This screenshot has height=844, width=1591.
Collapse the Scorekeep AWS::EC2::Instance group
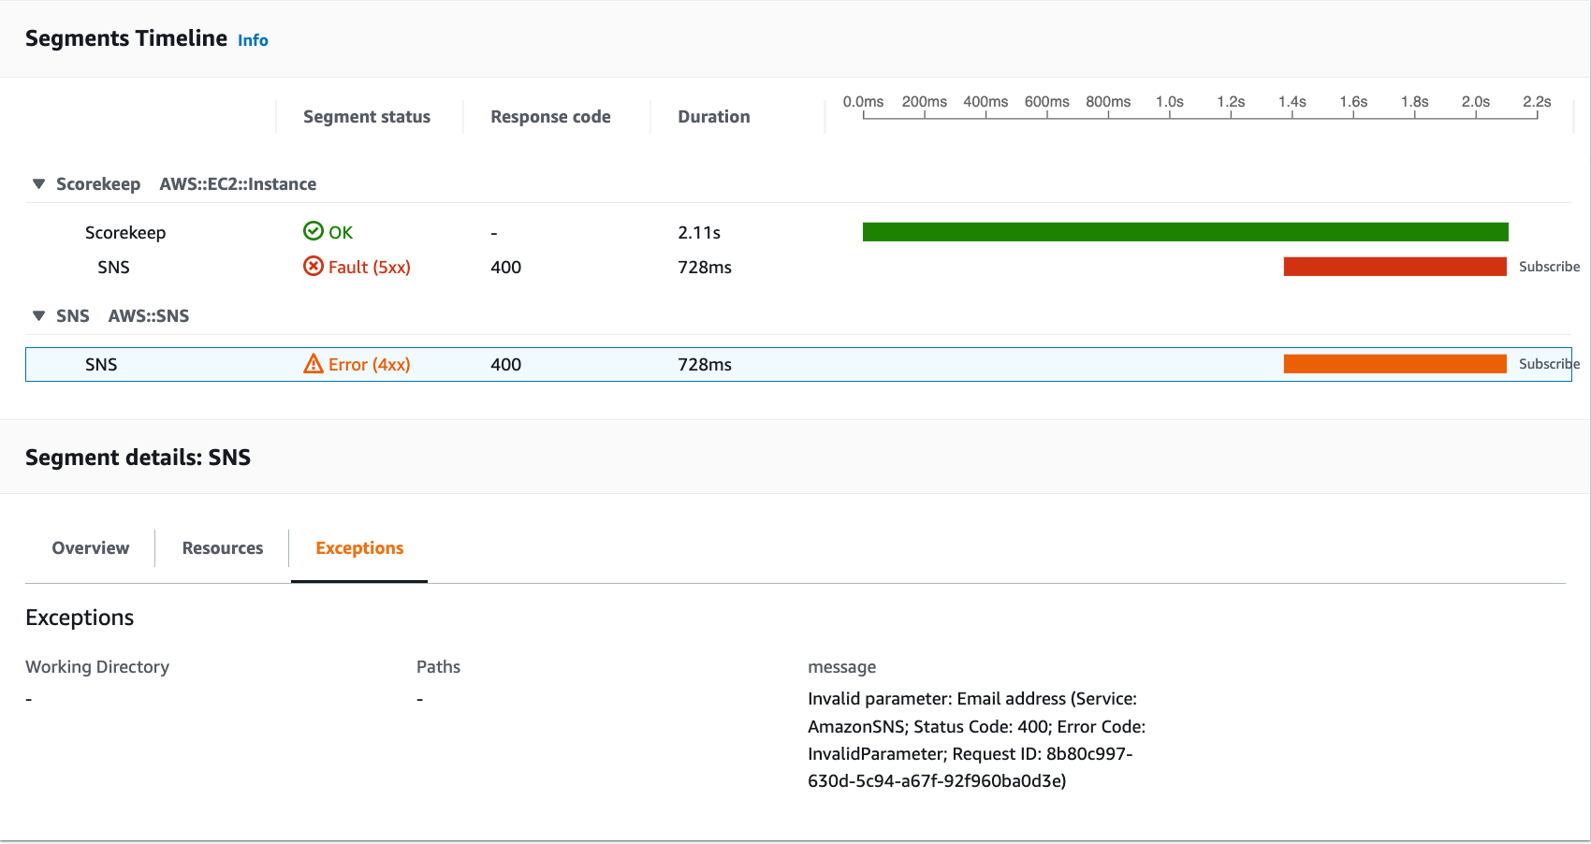[38, 184]
